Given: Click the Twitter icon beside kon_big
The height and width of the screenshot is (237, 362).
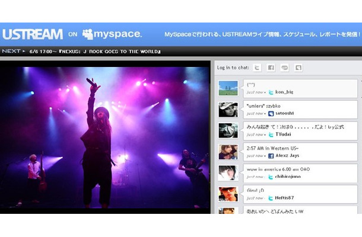Looking at the screenshot, I should click(271, 92).
